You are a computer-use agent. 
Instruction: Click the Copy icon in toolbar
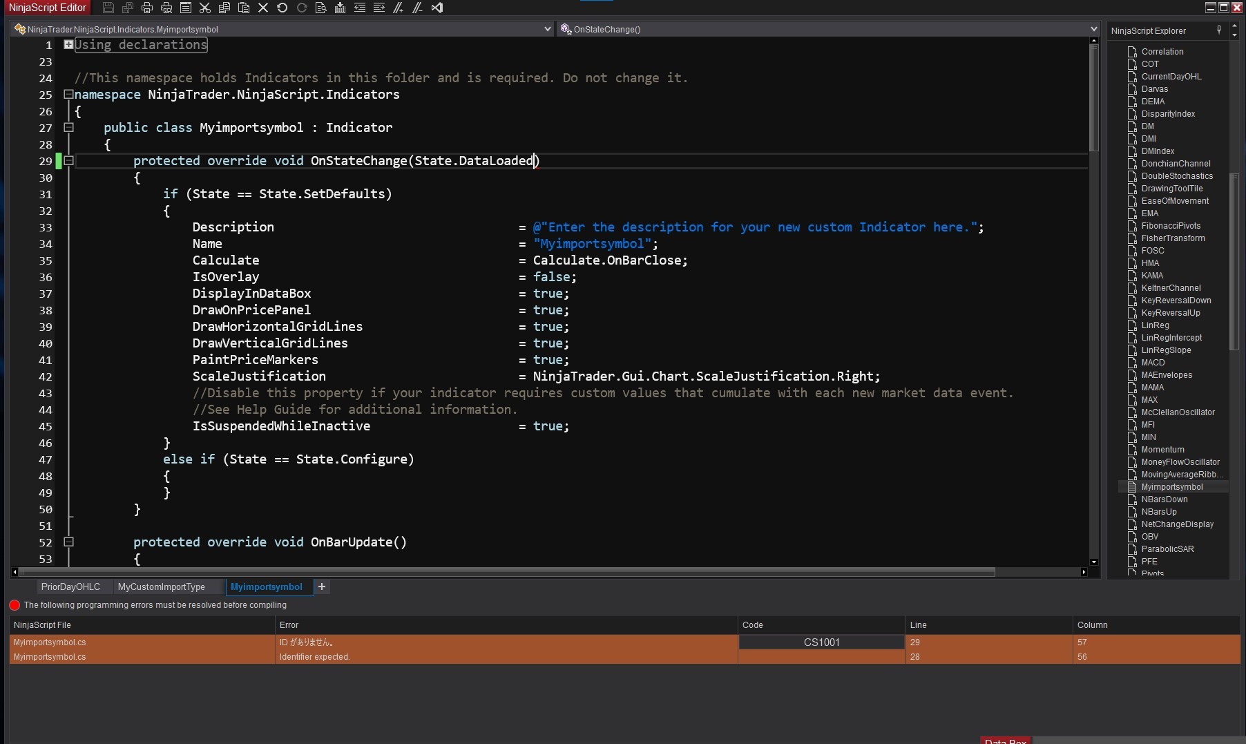click(x=224, y=8)
